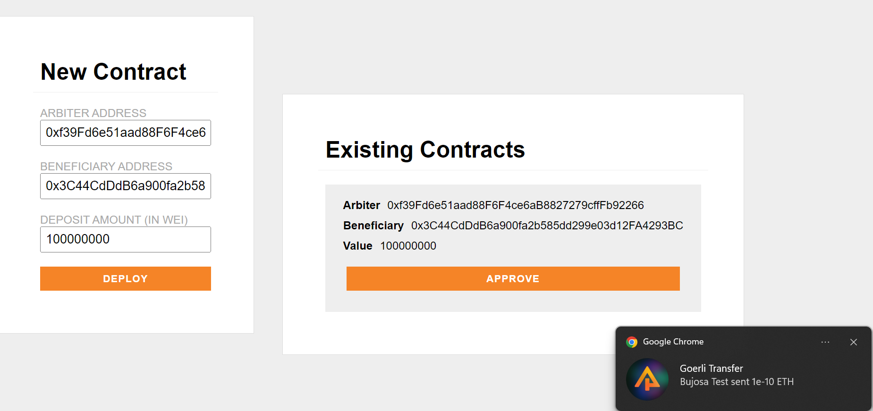This screenshot has width=873, height=411.
Task: Click the Value 100000000 text in the contract
Action: click(408, 246)
